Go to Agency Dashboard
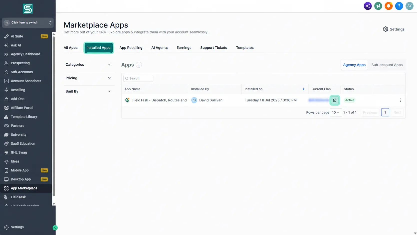Screen dimensions: 417x235 pos(26,54)
